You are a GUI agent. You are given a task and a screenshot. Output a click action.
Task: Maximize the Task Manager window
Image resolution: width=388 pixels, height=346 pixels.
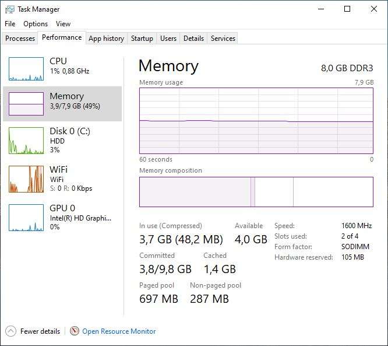click(347, 9)
